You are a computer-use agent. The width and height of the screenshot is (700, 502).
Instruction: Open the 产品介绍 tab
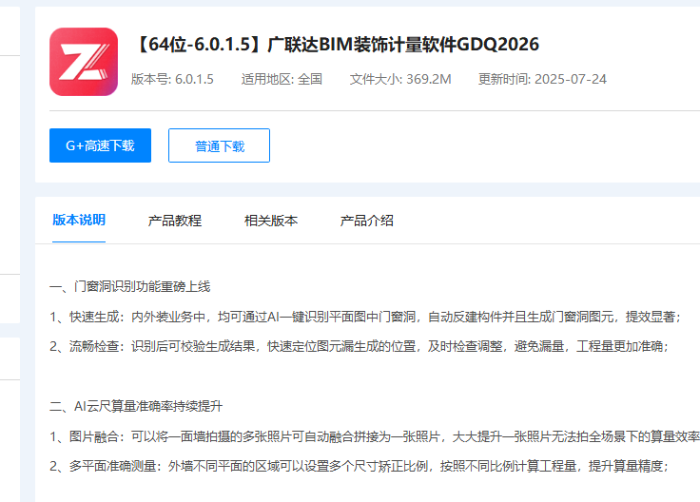tap(366, 221)
